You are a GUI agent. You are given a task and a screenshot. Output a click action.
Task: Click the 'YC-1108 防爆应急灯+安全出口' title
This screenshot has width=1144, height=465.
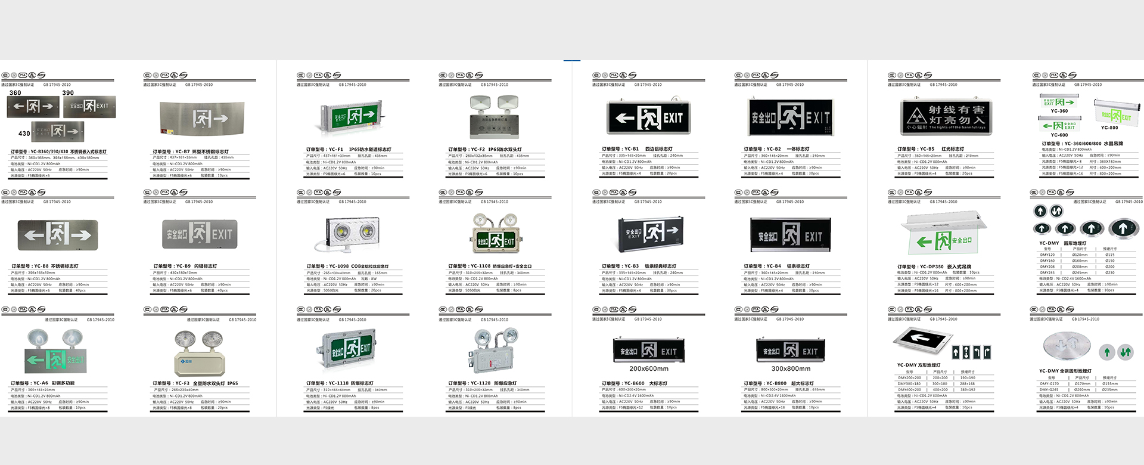point(501,266)
